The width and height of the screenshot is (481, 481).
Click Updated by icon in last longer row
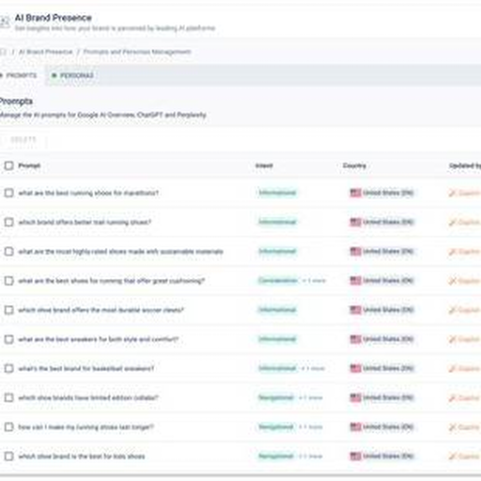tap(452, 427)
